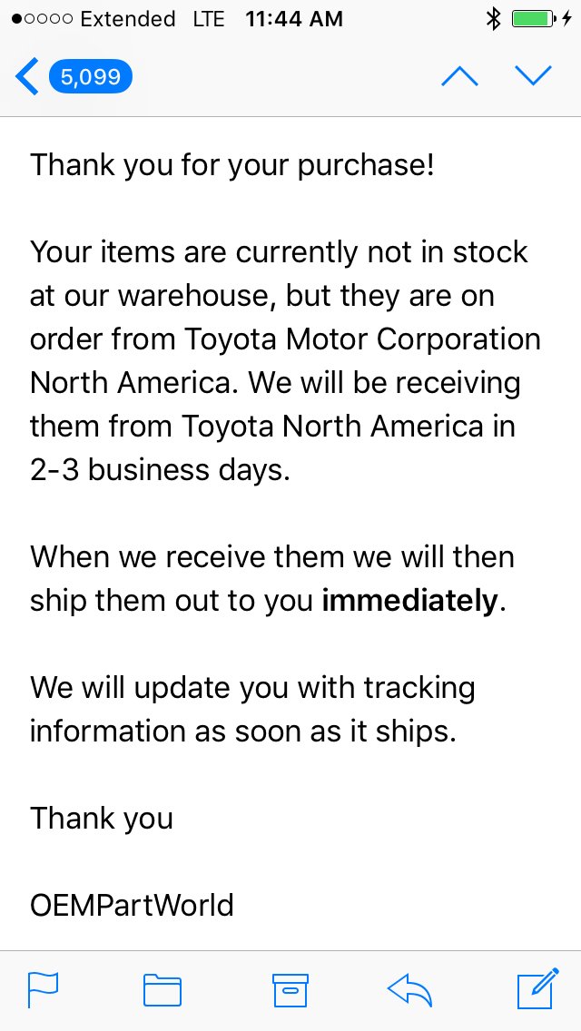Screen dimensions: 581x1031
Task: Show previous message with up arrow
Action: click(x=460, y=76)
